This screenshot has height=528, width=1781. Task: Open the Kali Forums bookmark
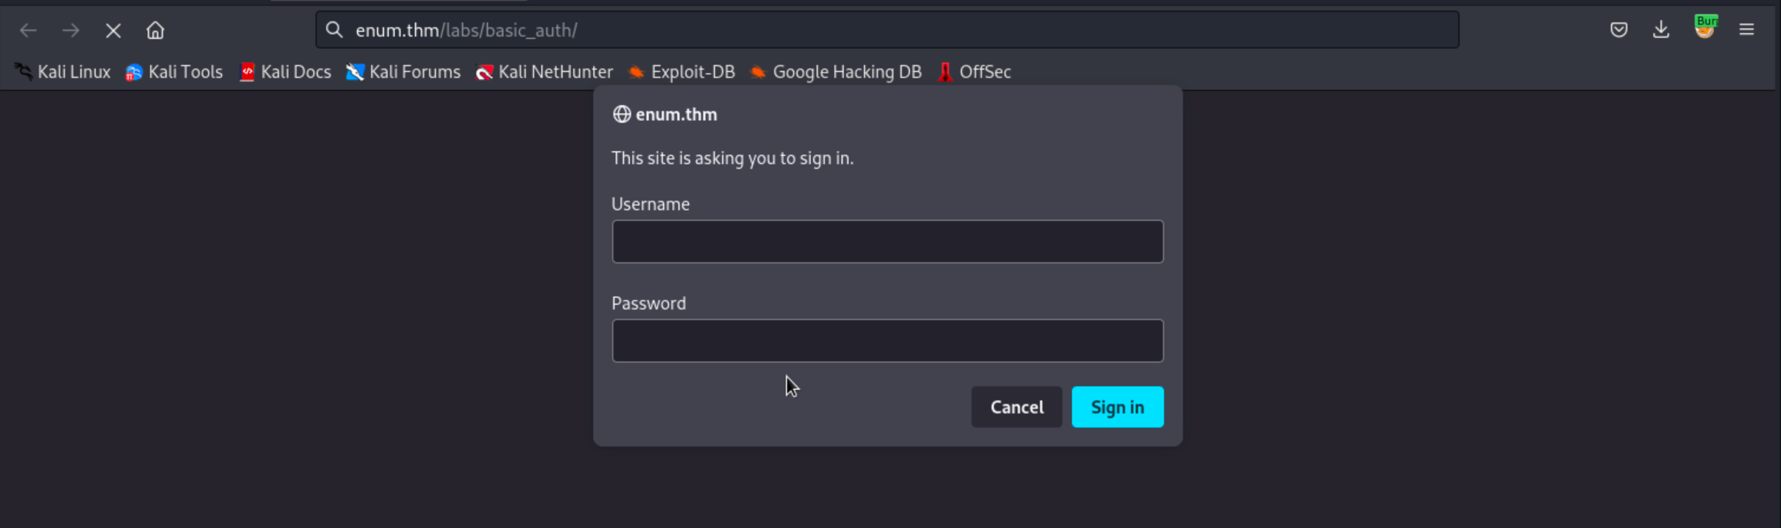click(404, 72)
